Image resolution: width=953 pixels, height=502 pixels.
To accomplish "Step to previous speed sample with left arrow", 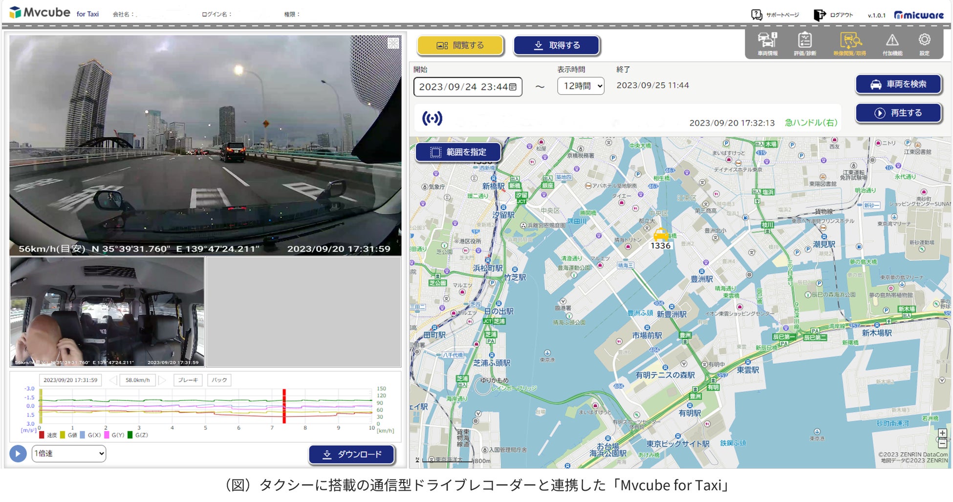I will [x=113, y=380].
